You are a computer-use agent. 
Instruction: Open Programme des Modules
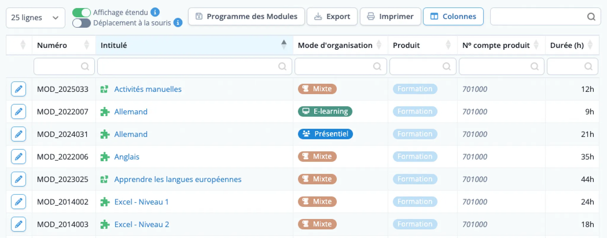click(x=246, y=17)
